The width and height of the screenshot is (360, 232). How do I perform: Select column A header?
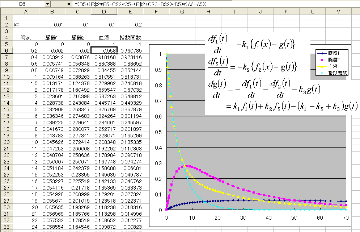click(x=26, y=12)
